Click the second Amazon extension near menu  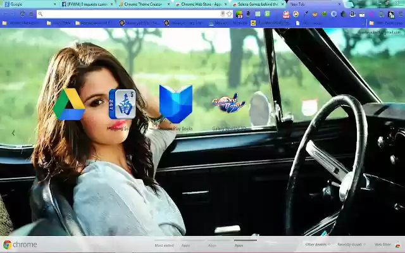352,14
